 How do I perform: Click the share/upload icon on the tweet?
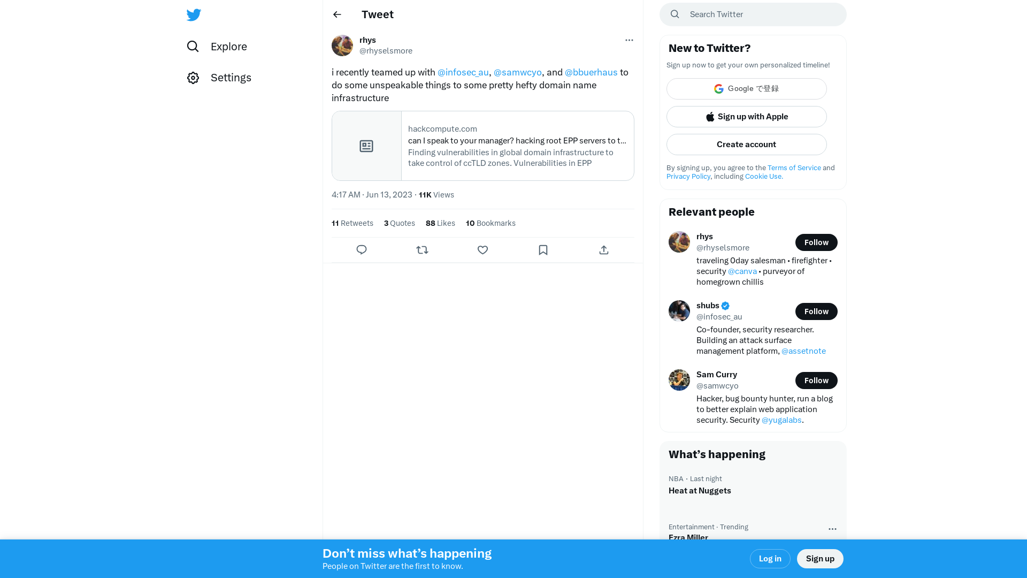604,250
